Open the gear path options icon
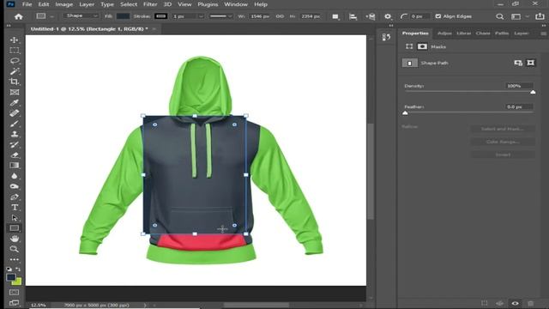This screenshot has width=549, height=309. pyautogui.click(x=388, y=16)
